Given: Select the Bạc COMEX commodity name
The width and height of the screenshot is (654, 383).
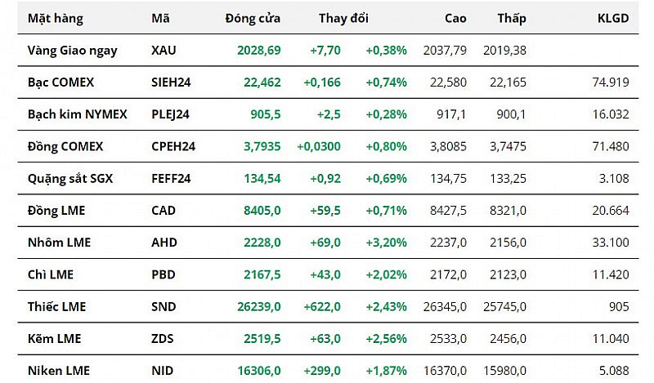Looking at the screenshot, I should pos(60,82).
